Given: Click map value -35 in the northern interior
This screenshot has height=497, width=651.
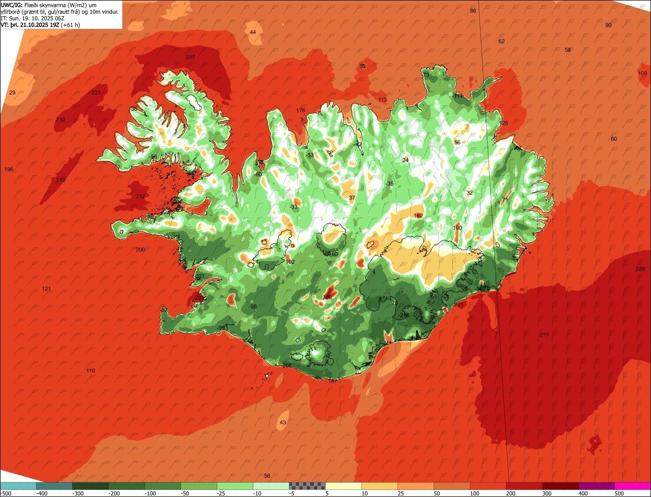Looking at the screenshot, I should click(x=390, y=183).
